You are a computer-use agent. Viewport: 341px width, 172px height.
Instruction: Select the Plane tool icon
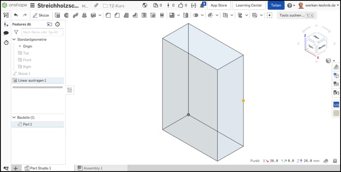(x=225, y=15)
